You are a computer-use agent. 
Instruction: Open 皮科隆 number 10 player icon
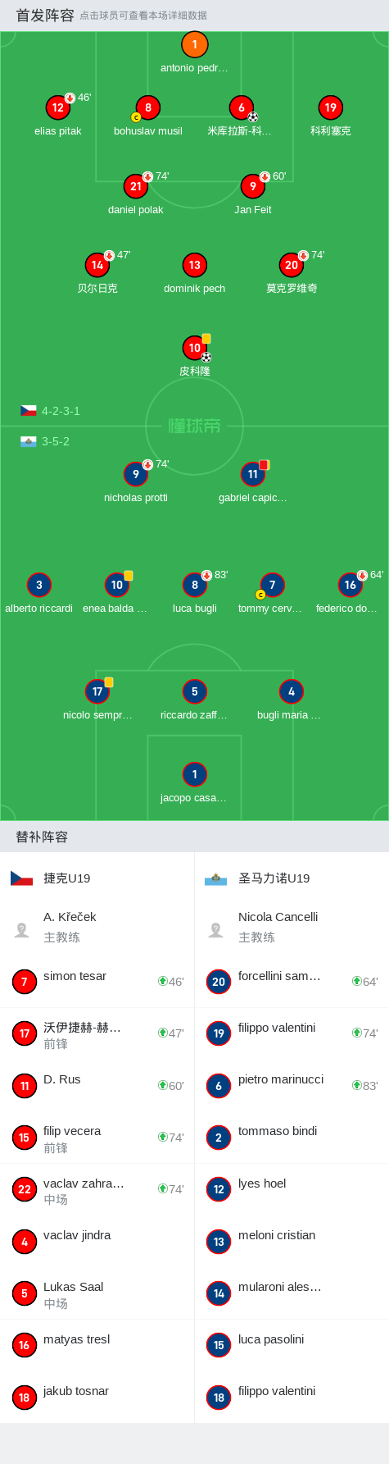coord(194,348)
